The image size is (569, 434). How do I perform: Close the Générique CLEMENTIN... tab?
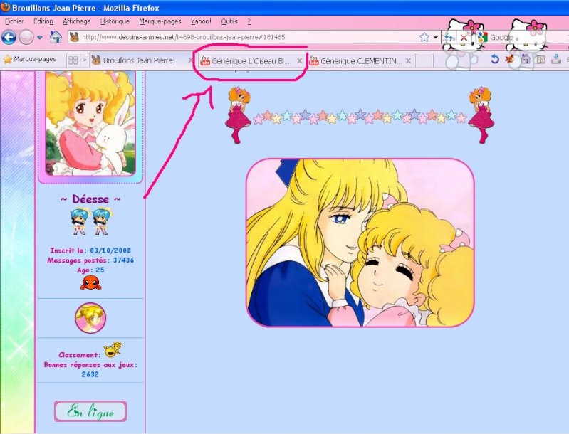(408, 61)
